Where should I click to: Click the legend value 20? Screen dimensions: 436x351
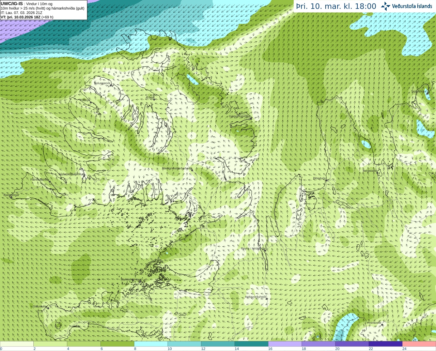pos(337,349)
